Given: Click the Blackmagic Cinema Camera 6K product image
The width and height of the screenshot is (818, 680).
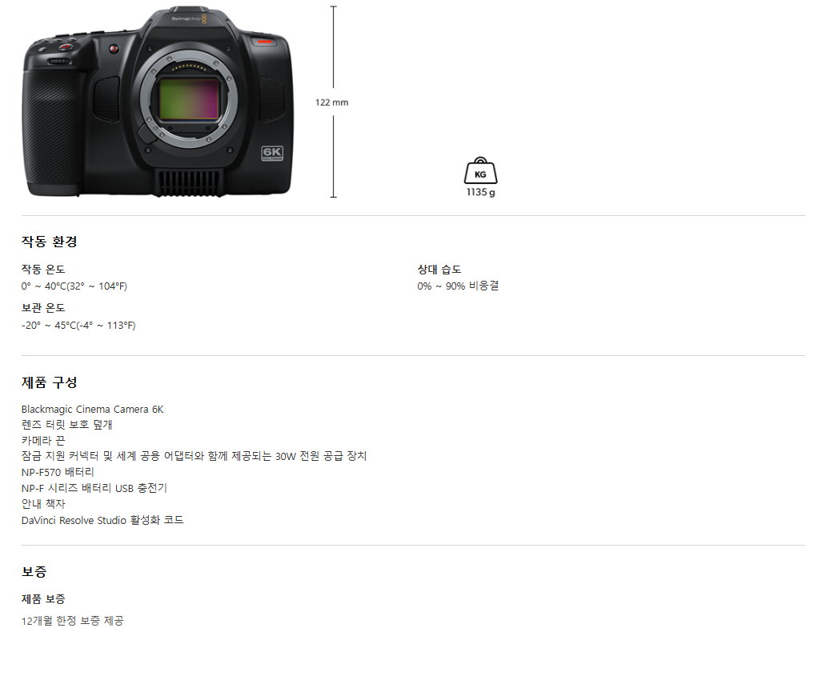Looking at the screenshot, I should [x=158, y=102].
